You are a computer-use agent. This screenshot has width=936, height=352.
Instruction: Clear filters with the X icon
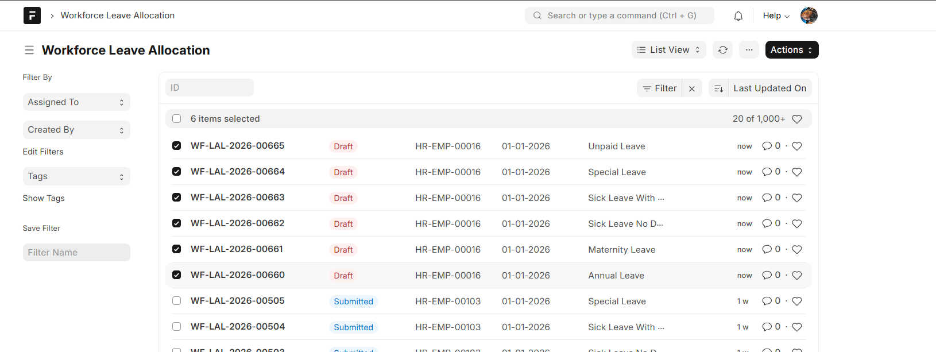click(x=692, y=88)
